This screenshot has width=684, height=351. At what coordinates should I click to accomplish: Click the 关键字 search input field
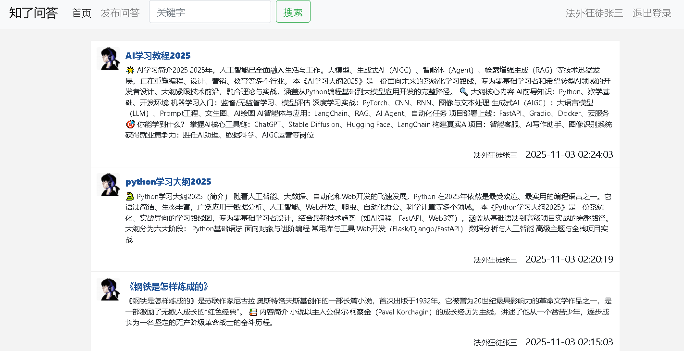(210, 13)
